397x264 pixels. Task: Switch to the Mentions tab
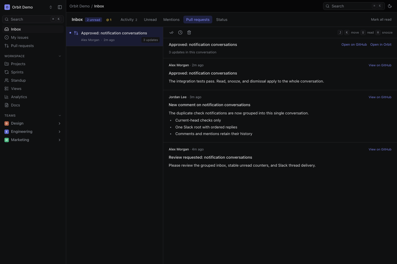point(171,20)
